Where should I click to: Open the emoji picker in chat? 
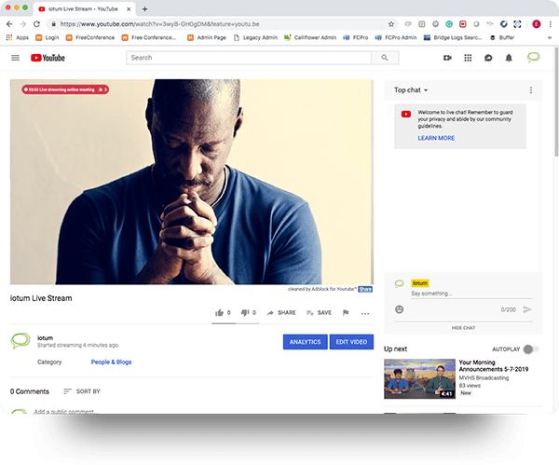(x=400, y=309)
